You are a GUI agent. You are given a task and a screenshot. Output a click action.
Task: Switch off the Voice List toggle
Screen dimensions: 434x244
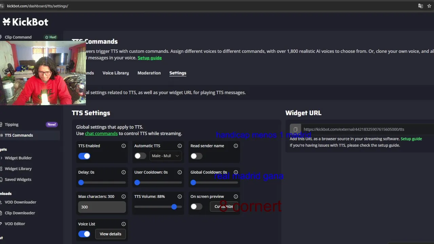click(84, 234)
